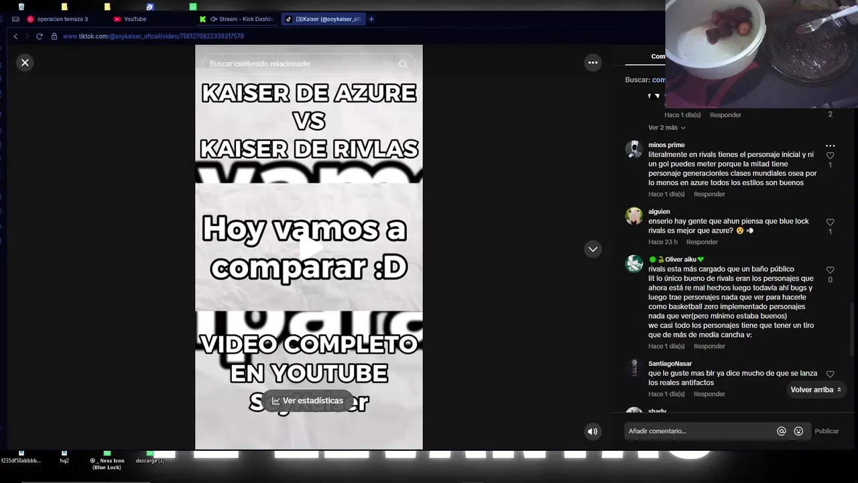Viewport: 858px width, 483px height.
Task: Focus the 'Buscar contenido relacionado' search field
Action: click(298, 64)
